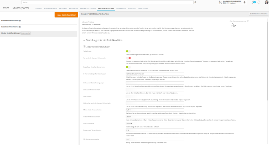Click the eService Anleitung label

click(88, 22)
